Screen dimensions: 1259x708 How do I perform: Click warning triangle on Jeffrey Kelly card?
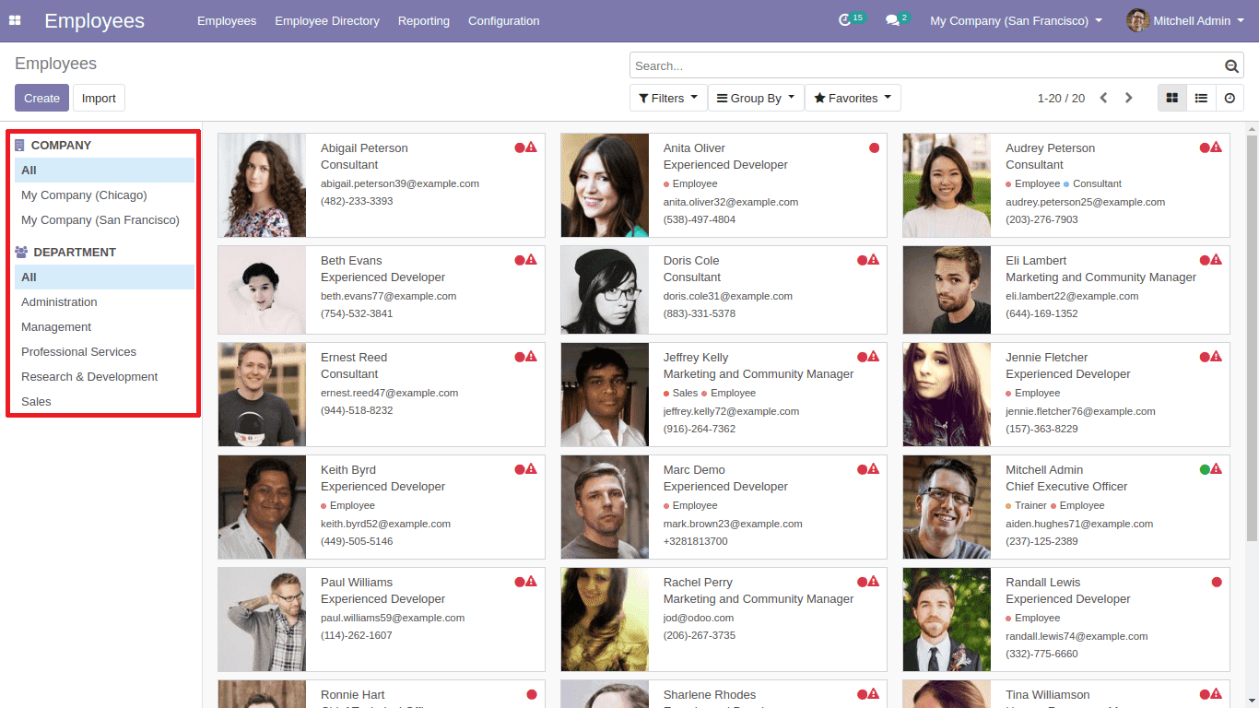874,357
